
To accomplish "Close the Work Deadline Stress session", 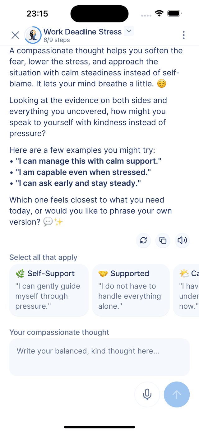I will pyautogui.click(x=15, y=35).
